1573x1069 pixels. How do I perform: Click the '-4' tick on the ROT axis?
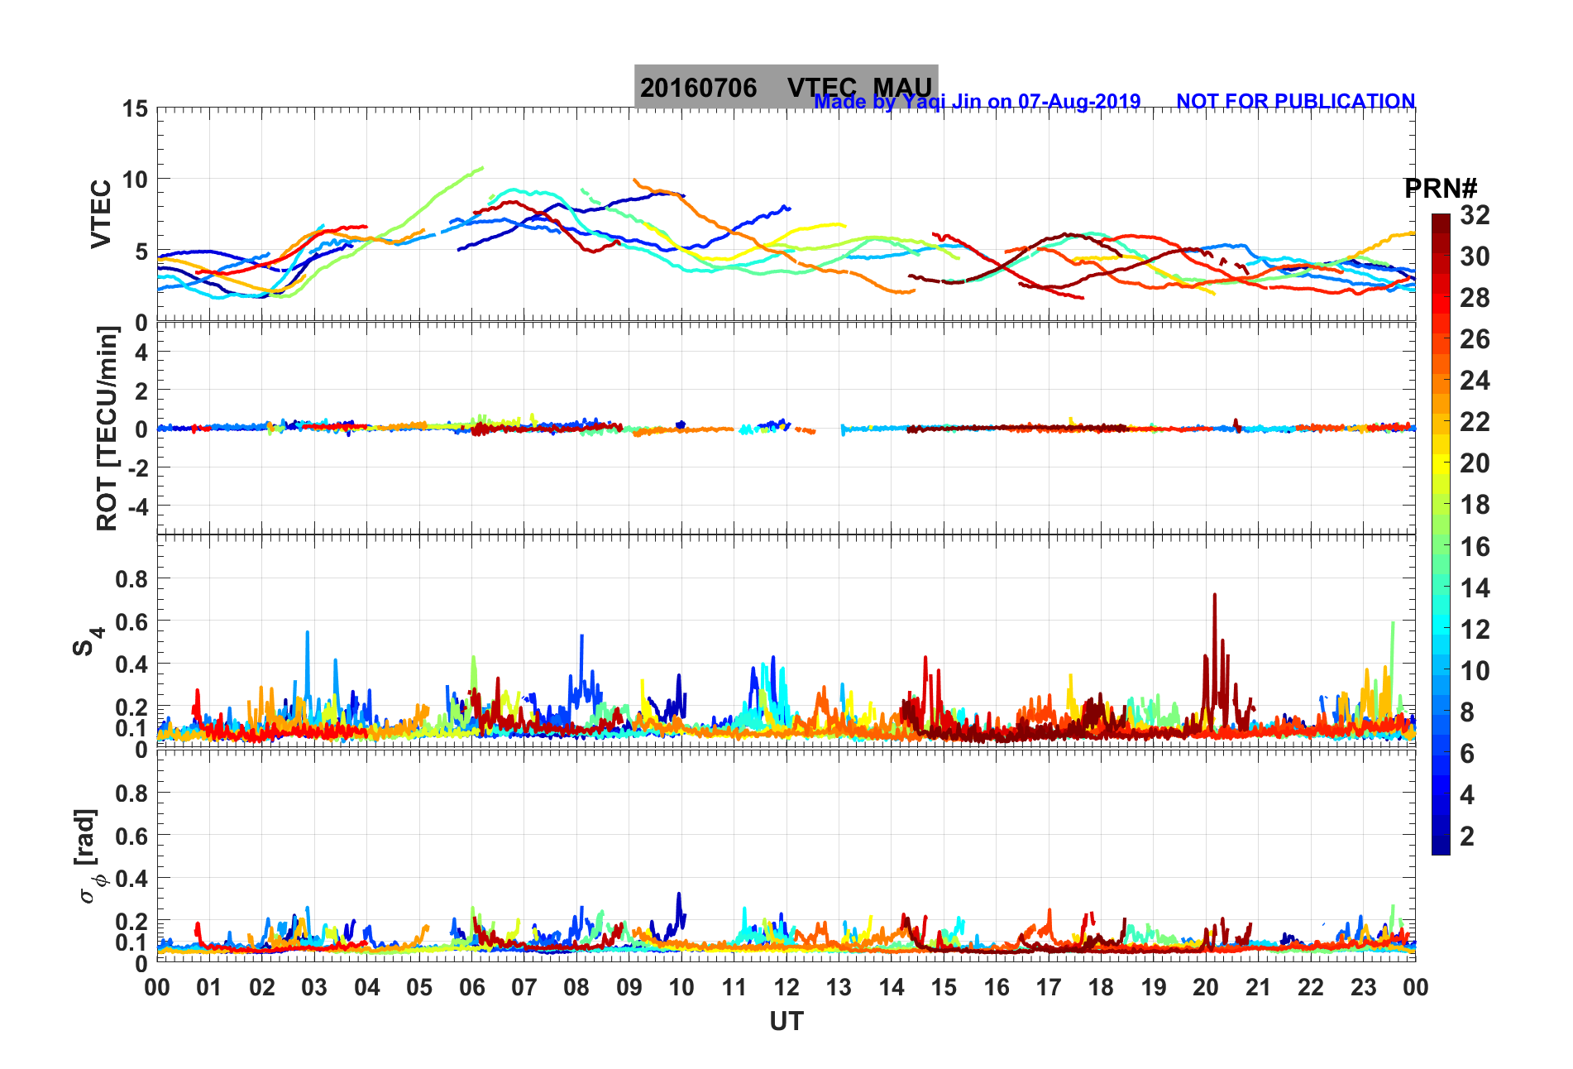137,506
